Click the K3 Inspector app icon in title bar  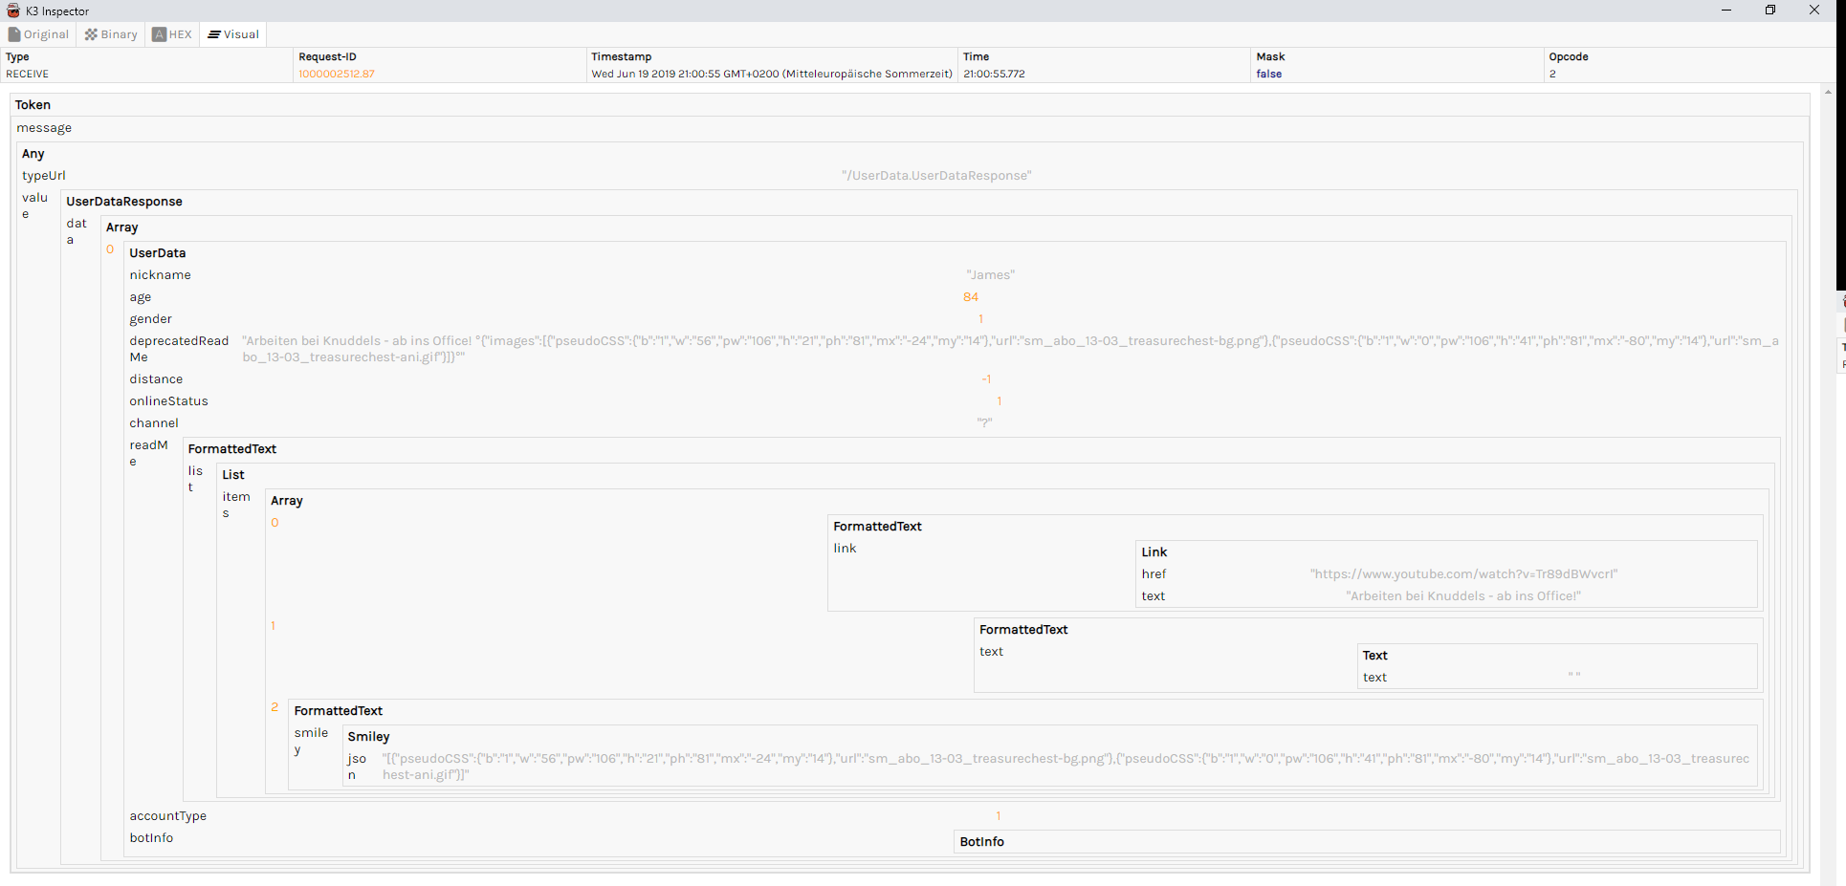click(x=13, y=11)
